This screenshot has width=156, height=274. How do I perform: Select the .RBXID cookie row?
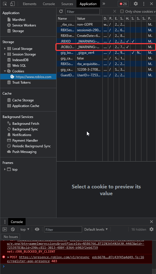(106, 41)
